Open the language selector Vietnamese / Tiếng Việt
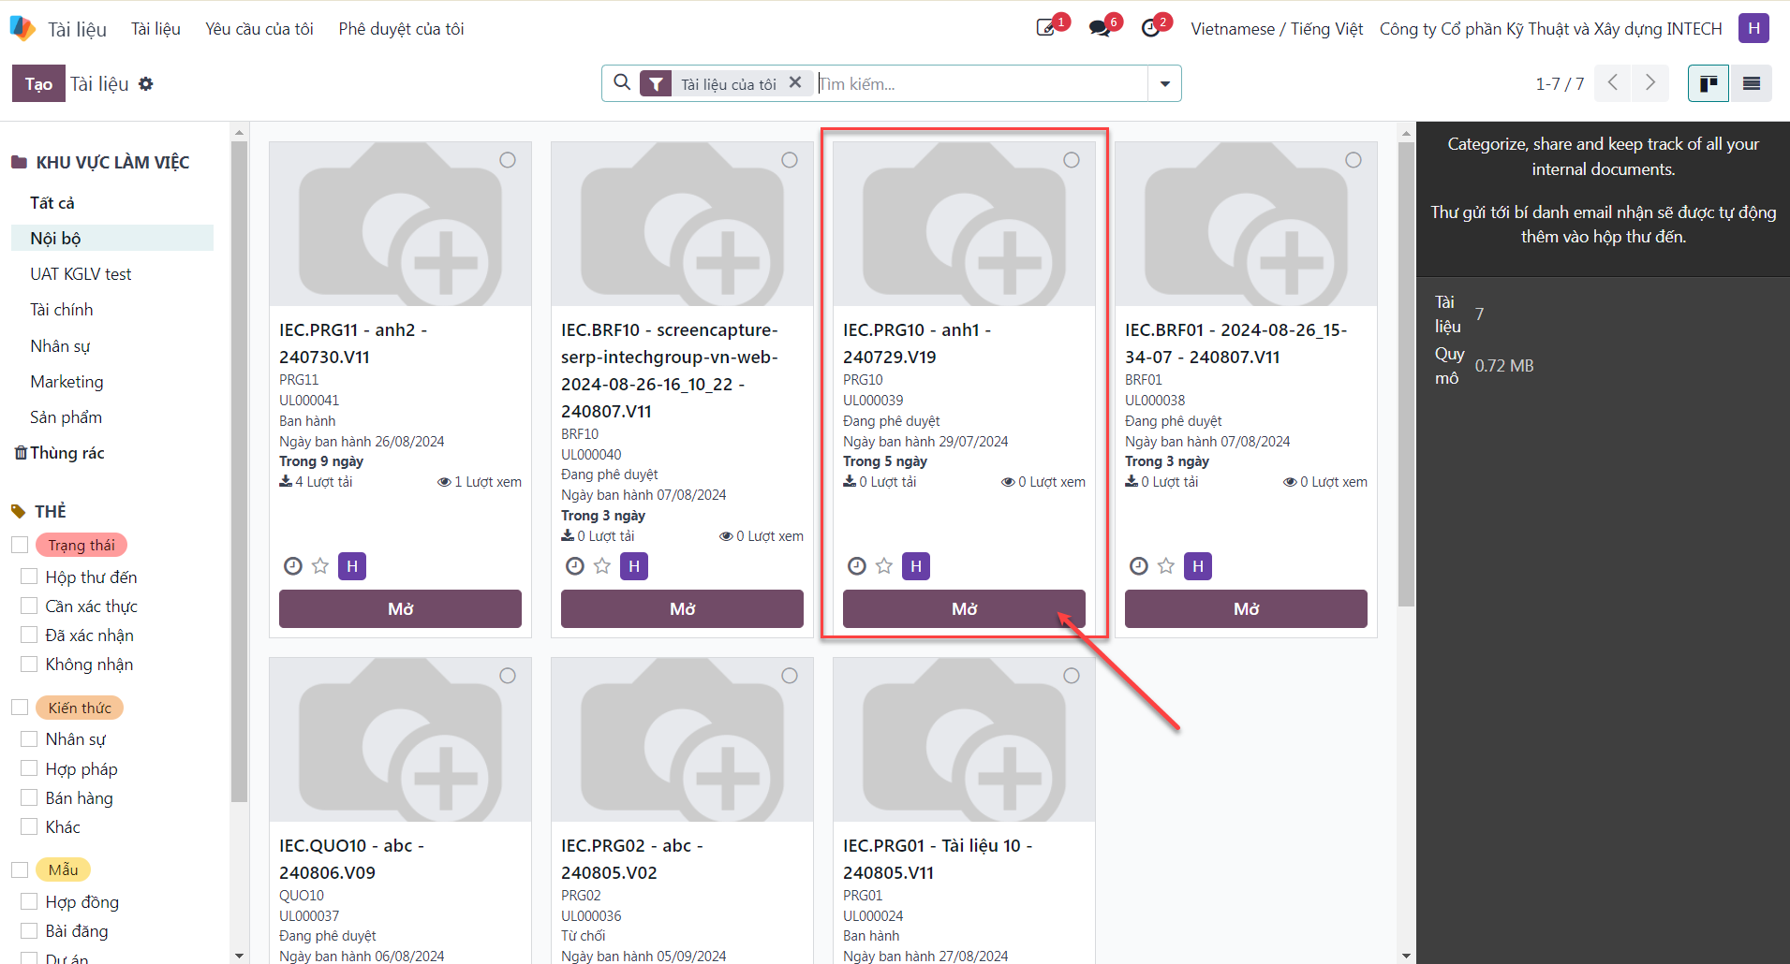1790x964 pixels. [1277, 29]
